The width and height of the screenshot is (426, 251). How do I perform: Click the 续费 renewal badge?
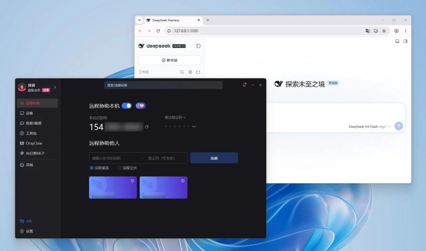(x=46, y=90)
